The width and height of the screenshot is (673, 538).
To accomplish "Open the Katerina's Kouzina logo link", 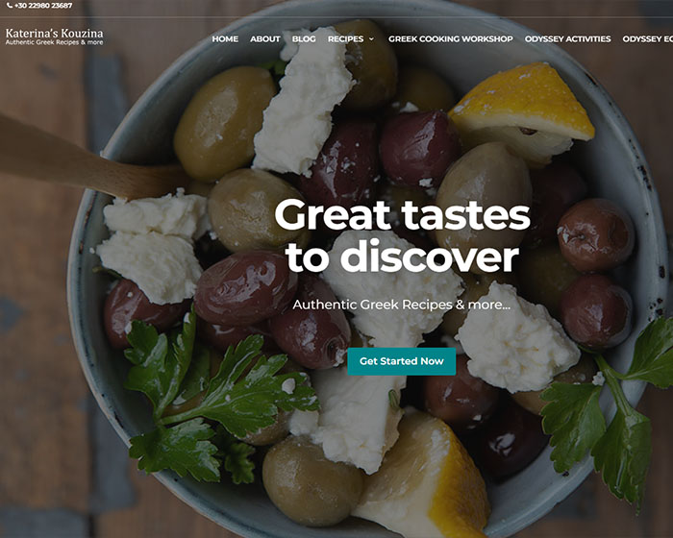I will pyautogui.click(x=54, y=33).
